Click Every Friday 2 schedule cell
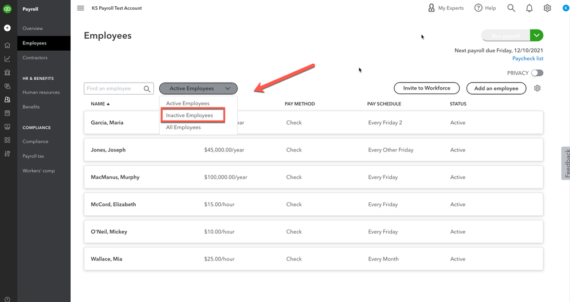 tap(385, 123)
